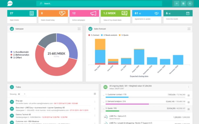Open options menu for Boka lokal todo
Screen dimensions: 199x124
(95, 109)
